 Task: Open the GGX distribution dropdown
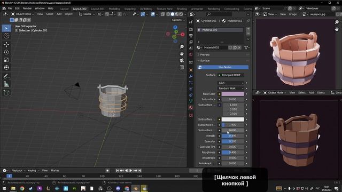pyautogui.click(x=231, y=83)
